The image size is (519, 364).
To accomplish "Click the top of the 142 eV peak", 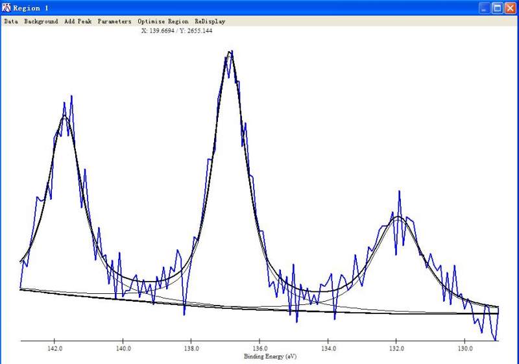I will click(x=64, y=115).
